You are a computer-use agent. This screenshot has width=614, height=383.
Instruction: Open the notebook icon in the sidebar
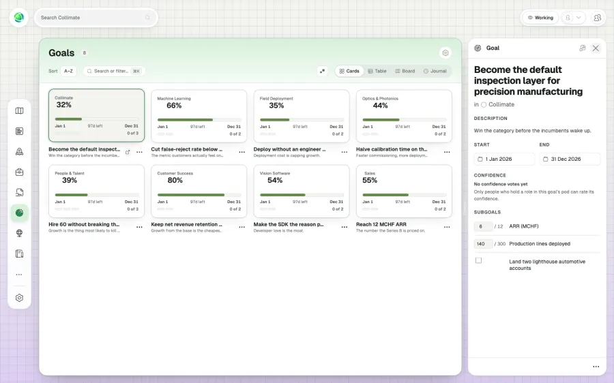click(19, 254)
